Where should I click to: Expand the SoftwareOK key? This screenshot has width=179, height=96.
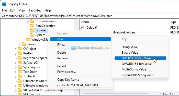(16, 63)
